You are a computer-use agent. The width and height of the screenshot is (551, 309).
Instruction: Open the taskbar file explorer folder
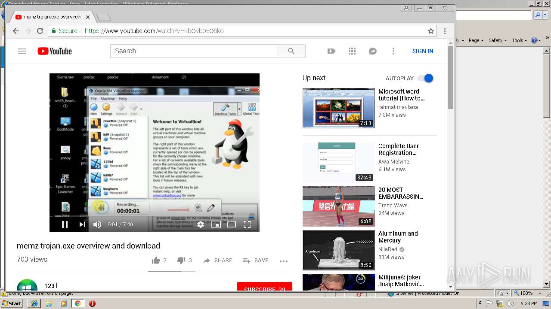point(49,303)
